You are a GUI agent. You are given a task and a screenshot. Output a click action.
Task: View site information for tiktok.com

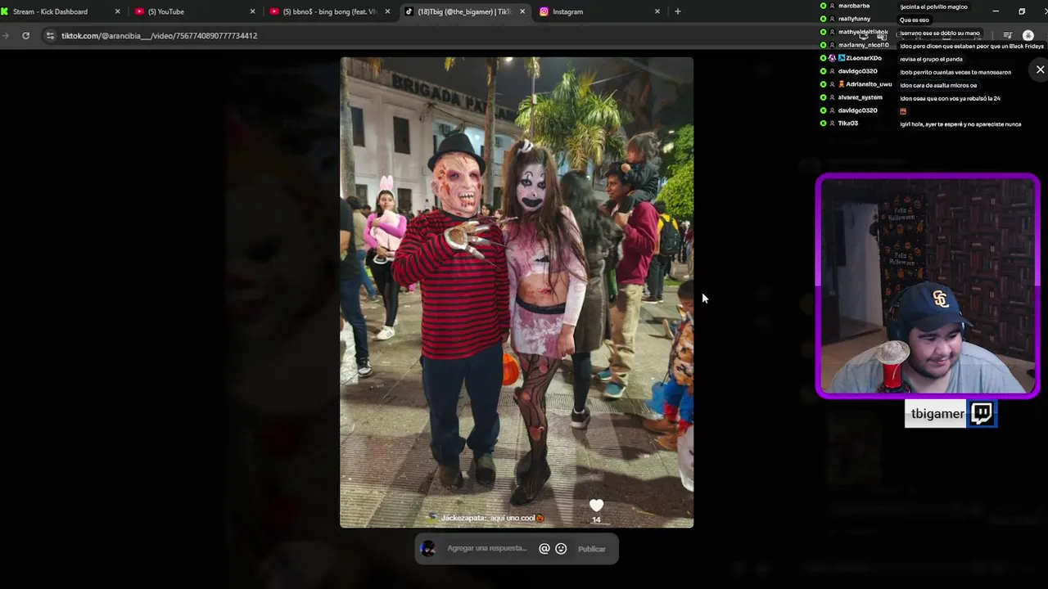50,35
